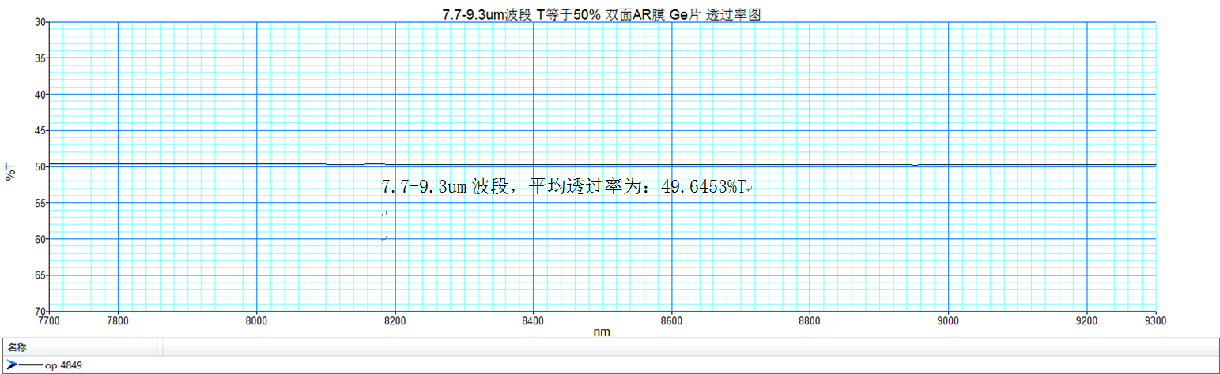Image resolution: width=1220 pixels, height=374 pixels.
Task: Click the 65 y-axis tick label
Action: click(x=40, y=275)
